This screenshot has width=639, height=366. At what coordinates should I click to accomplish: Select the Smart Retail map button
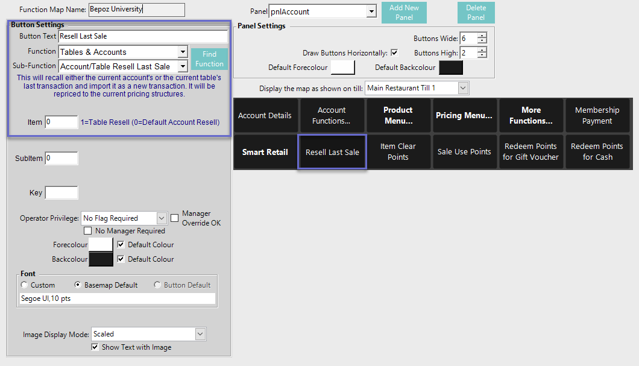[x=265, y=152]
